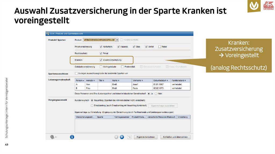Viewport: 275px width, 154px height.
Task: Click the versicherte Personen/Risikoort header
Action: (161, 117)
